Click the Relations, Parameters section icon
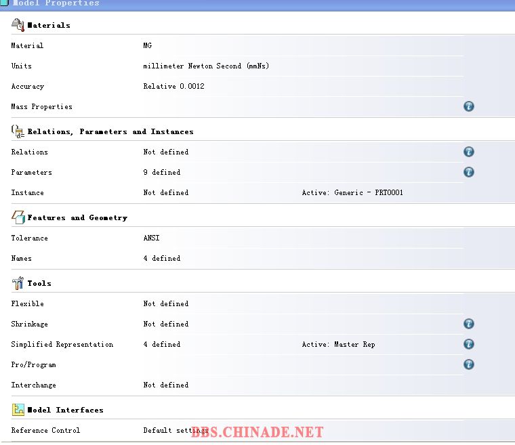Viewport: 515px width, 445px height. coord(18,131)
